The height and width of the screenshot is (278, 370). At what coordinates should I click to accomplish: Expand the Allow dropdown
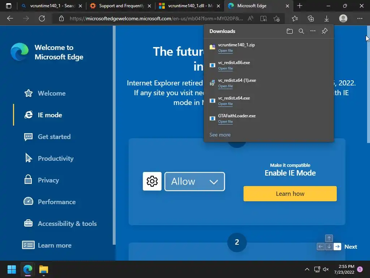(195, 182)
